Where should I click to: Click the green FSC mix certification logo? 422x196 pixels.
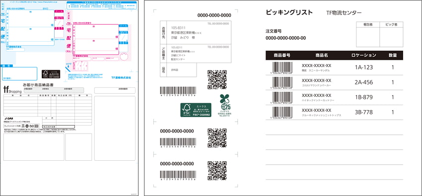tap(196, 110)
